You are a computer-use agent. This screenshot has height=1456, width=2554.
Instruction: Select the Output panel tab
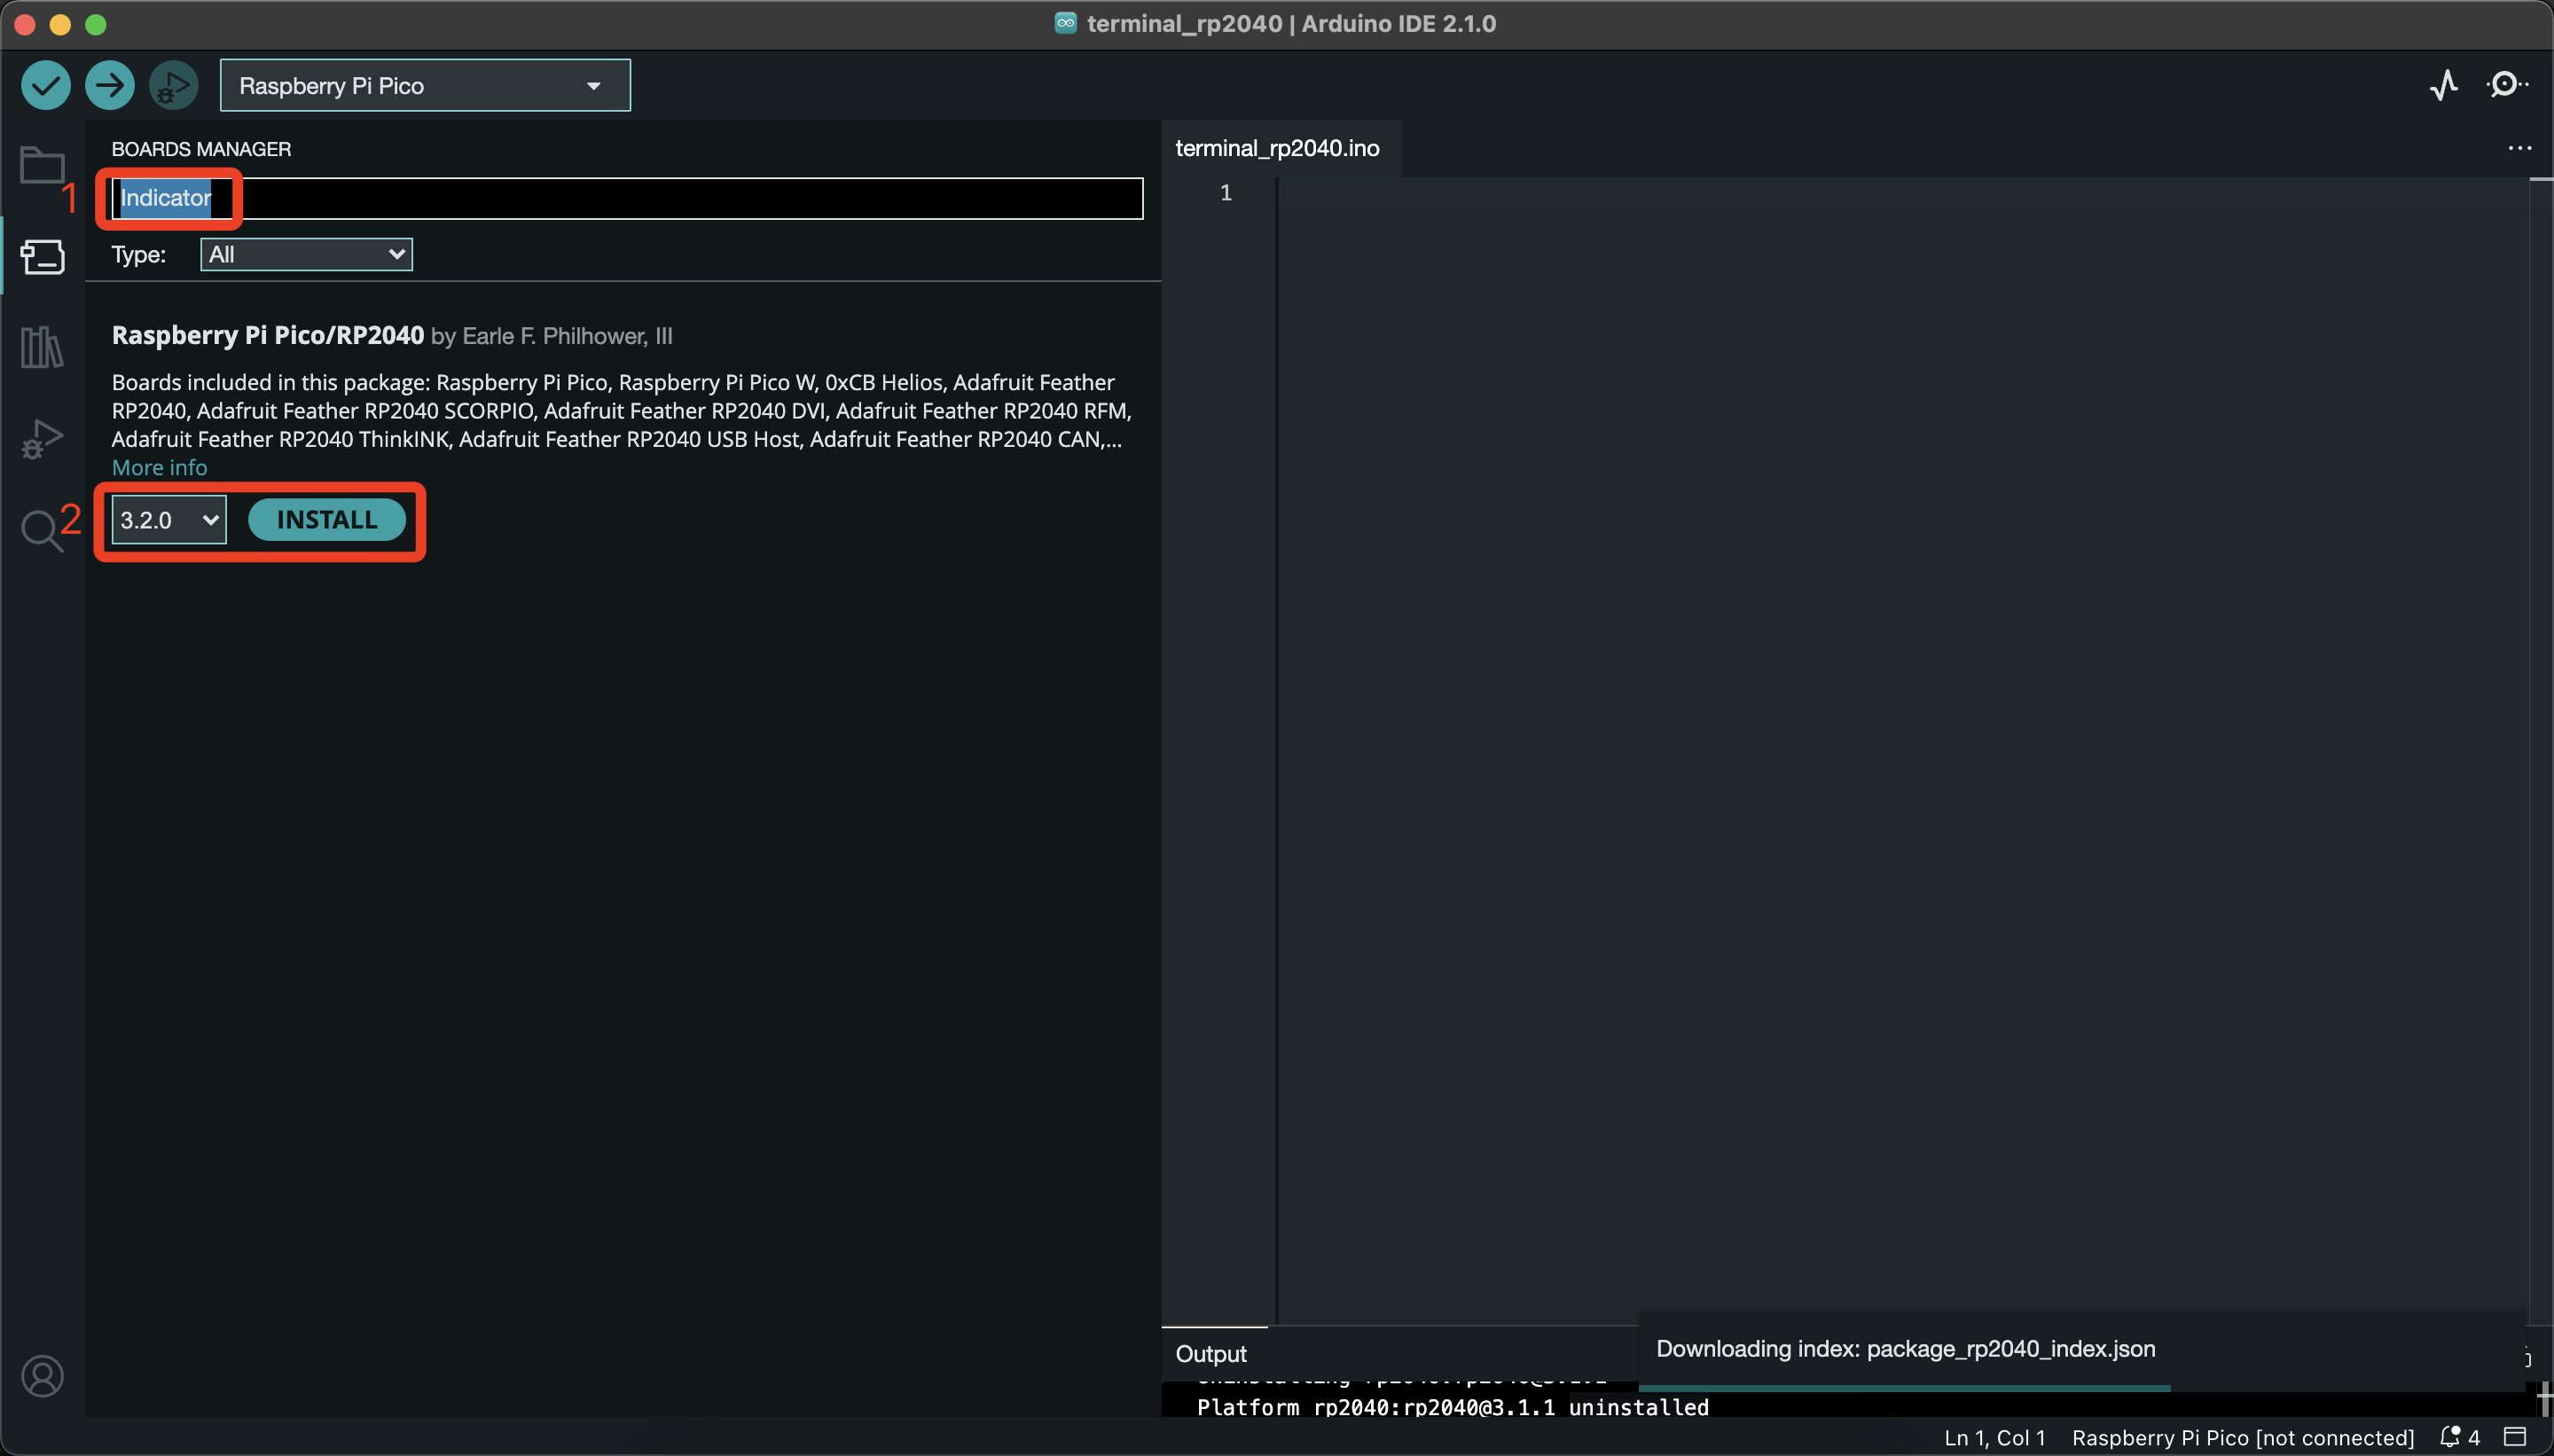[1211, 1354]
